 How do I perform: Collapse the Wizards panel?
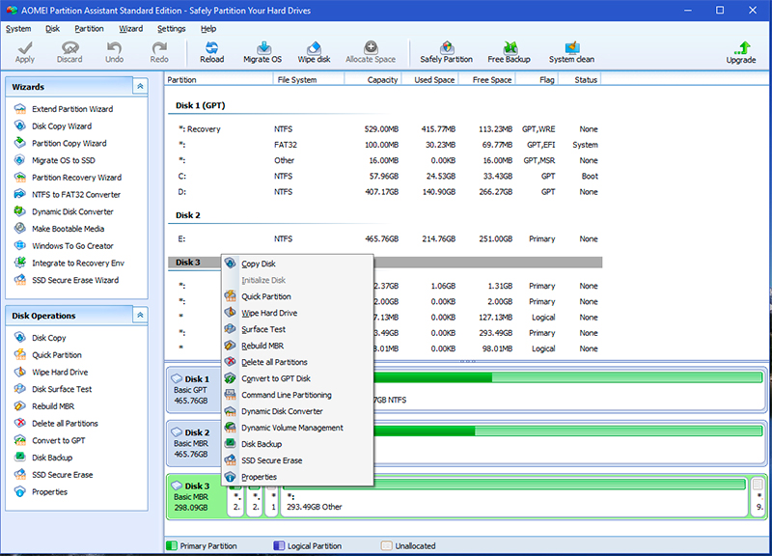[140, 87]
